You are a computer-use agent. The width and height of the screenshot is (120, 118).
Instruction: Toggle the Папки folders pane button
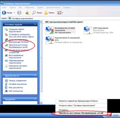pyautogui.click(x=49, y=13)
